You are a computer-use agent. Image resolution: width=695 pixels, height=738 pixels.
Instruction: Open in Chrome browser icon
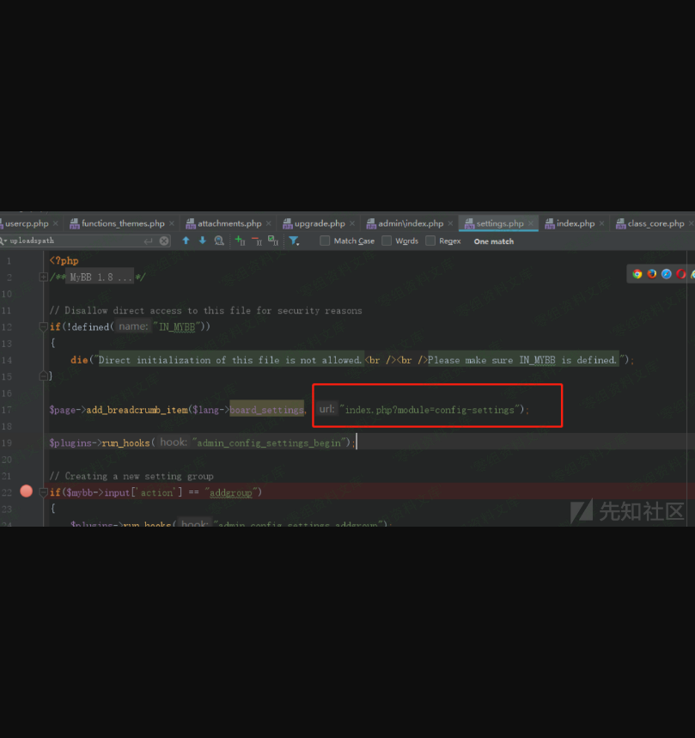(x=637, y=274)
